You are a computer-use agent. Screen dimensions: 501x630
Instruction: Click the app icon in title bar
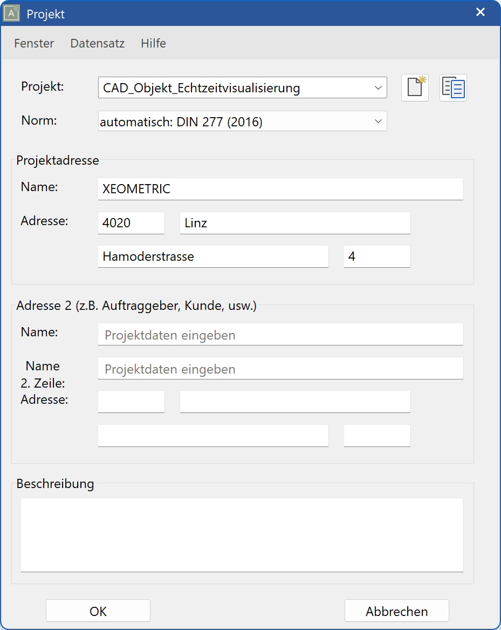12,13
